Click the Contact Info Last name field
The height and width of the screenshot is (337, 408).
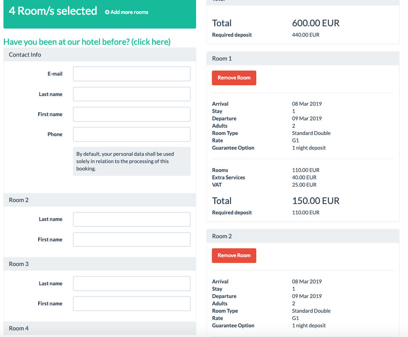(132, 94)
